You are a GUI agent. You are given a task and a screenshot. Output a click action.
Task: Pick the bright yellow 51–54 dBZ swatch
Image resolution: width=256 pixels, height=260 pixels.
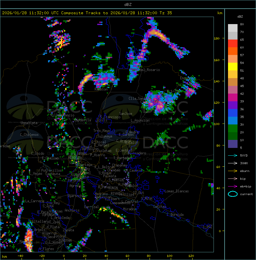coord(233,67)
